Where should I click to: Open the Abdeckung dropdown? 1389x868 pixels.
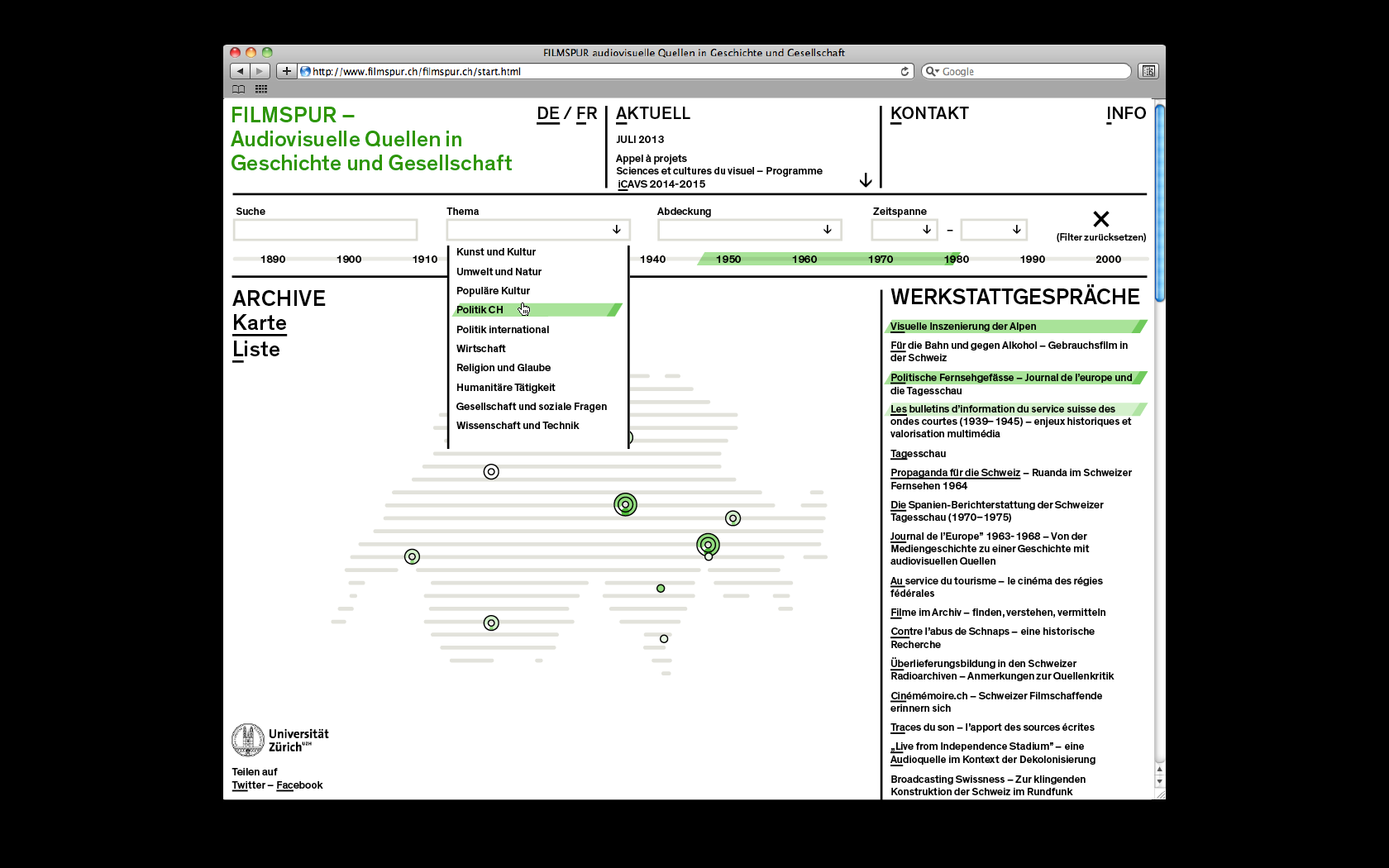coord(749,229)
